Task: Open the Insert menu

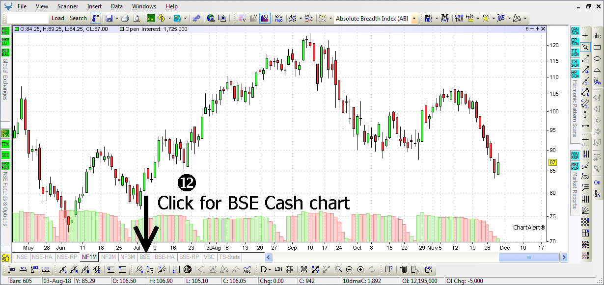Action: pyautogui.click(x=94, y=6)
